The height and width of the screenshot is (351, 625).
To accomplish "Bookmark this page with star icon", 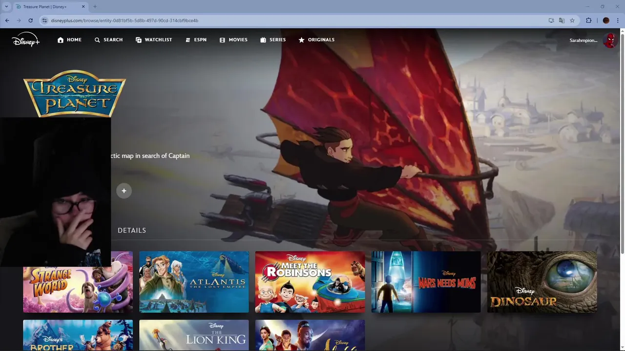I will click(x=572, y=20).
